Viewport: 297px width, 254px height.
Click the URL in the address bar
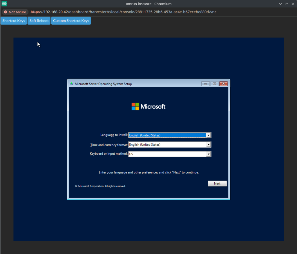(x=123, y=12)
